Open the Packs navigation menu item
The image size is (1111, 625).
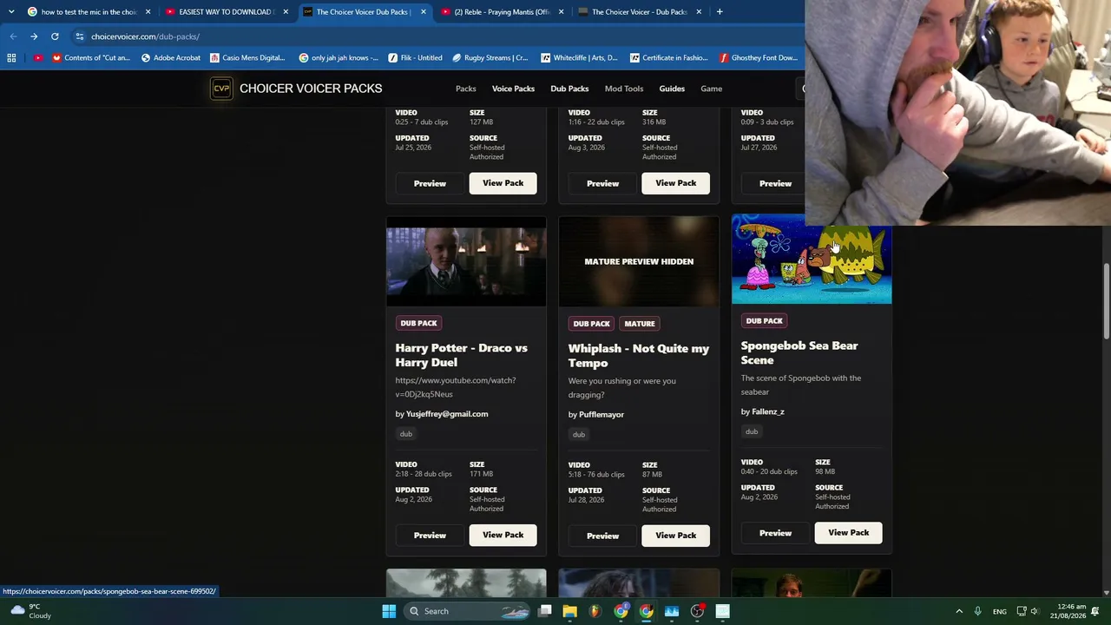(x=466, y=89)
